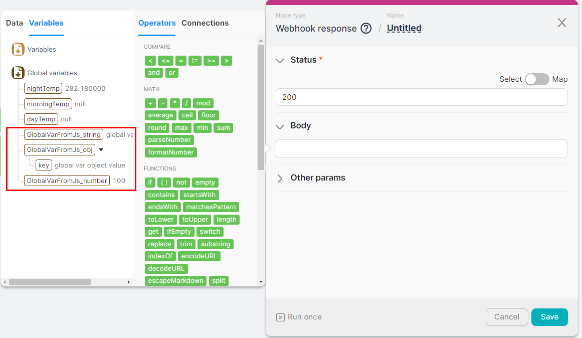Expand the Other params section
Screen dimensions: 582x338
(x=280, y=178)
